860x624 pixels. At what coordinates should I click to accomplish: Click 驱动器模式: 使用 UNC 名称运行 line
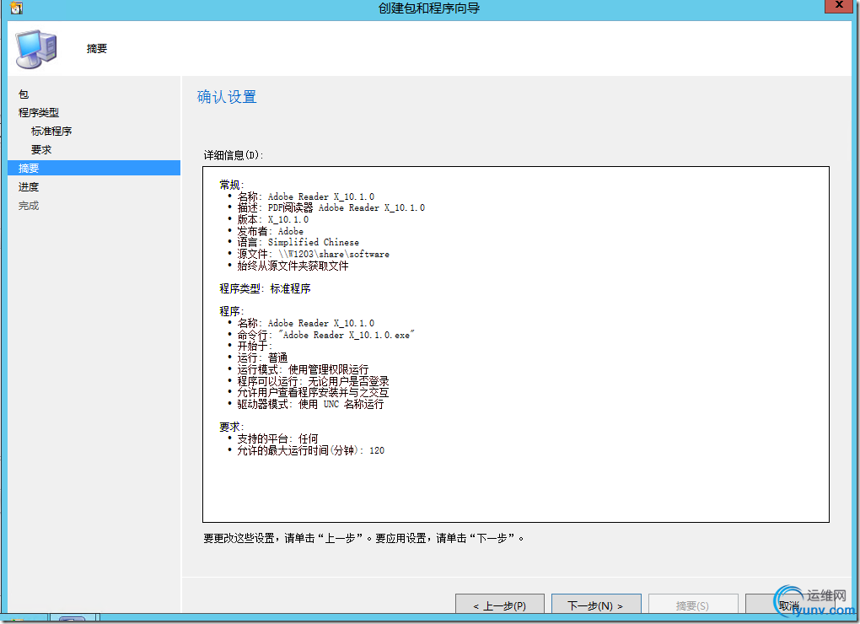[310, 404]
